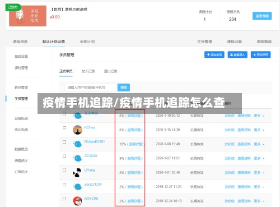Expand 更多 menu in KCHsu's row
Image resolution: width=280 pixels, height=207 pixels.
259,130
